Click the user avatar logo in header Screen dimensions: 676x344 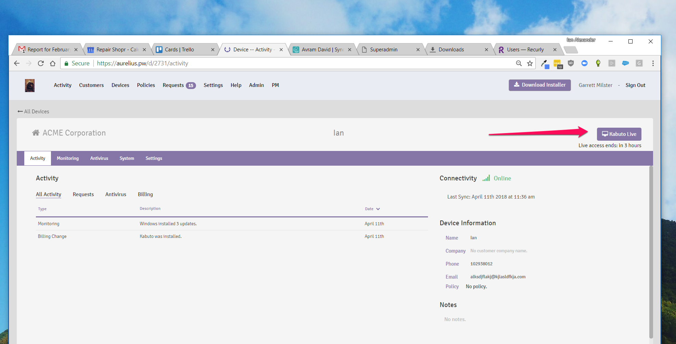[30, 85]
